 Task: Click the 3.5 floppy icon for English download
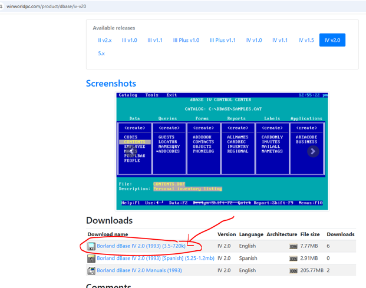click(91, 246)
